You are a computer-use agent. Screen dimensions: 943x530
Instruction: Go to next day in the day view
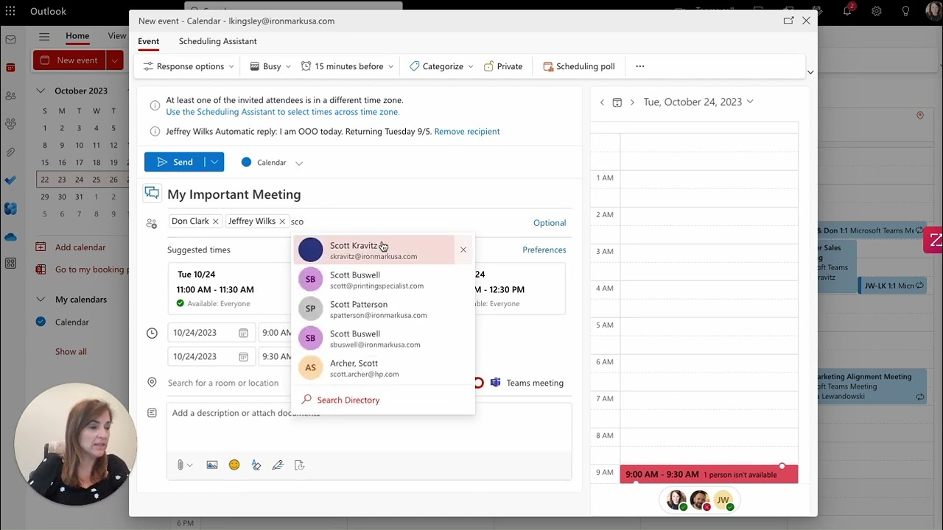tap(632, 102)
